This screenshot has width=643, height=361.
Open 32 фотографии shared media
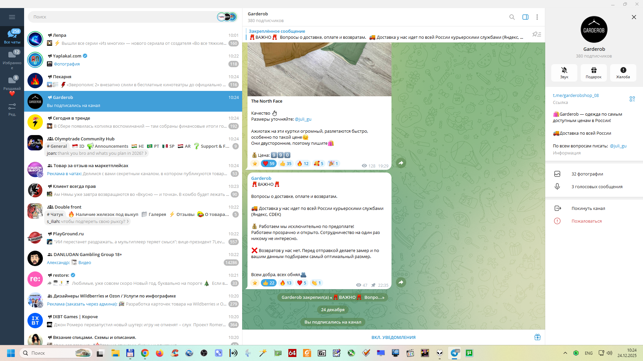point(587,174)
